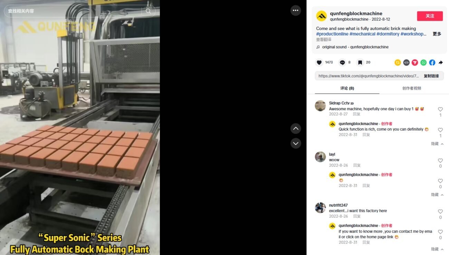Screen dimensions: 449x255
Task: Click the share arrow icon
Action: 441,63
